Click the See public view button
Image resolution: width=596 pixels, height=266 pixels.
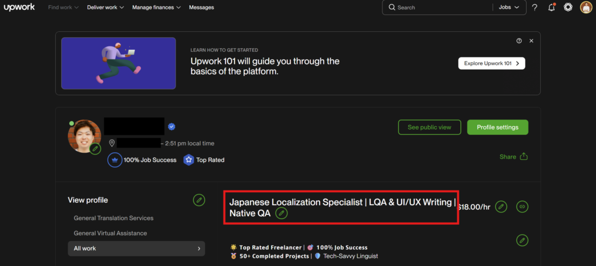pyautogui.click(x=430, y=127)
